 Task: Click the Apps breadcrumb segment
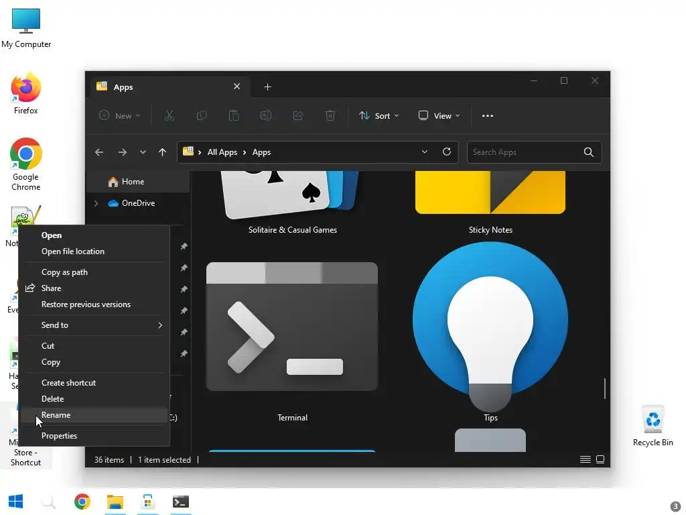(262, 152)
